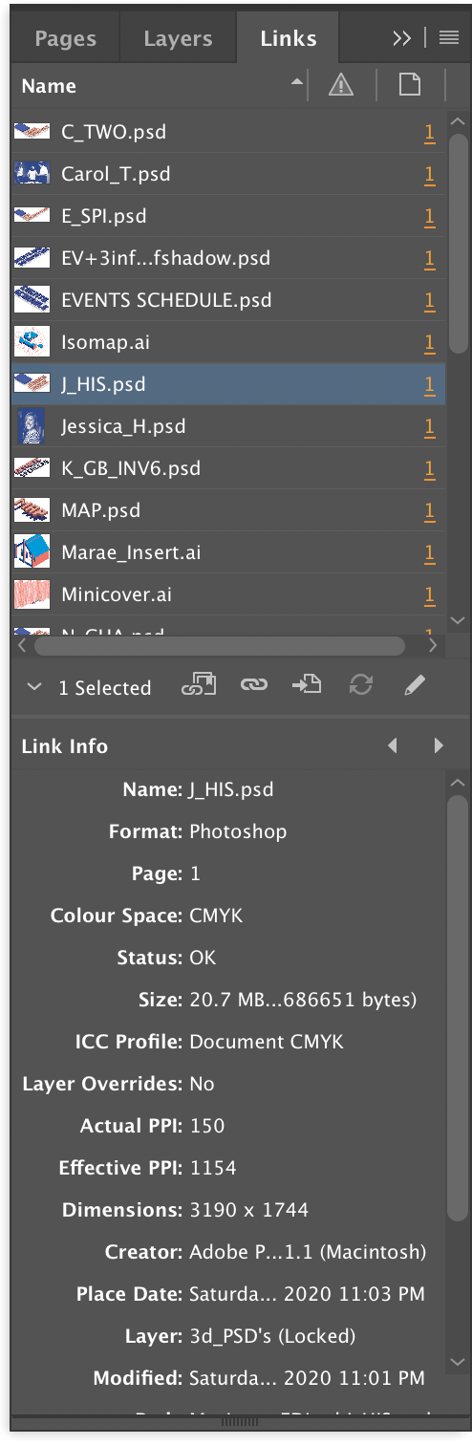
Task: Go to page link for Carol_T.psd
Action: 430,175
